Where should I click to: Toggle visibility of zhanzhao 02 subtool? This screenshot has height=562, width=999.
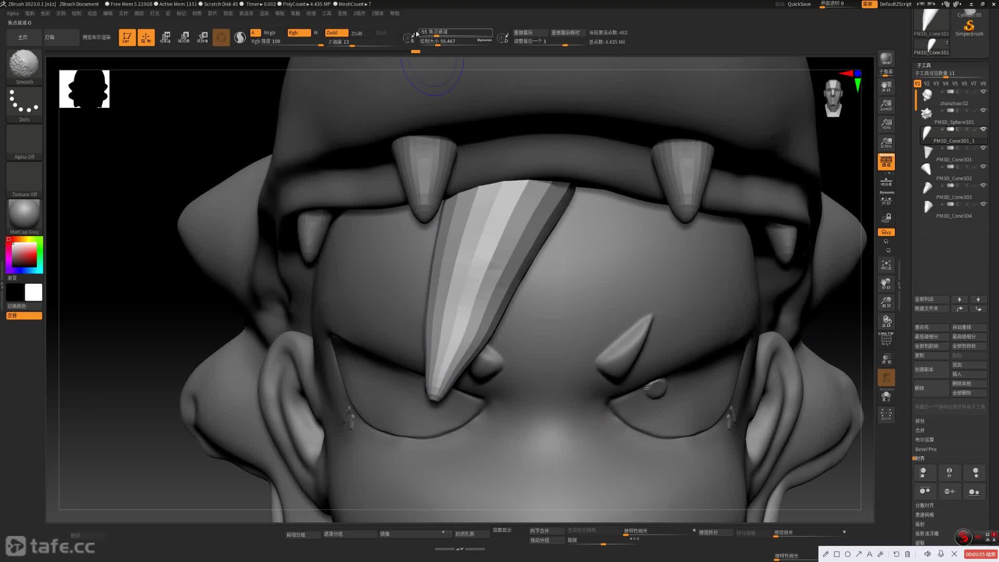(x=983, y=92)
